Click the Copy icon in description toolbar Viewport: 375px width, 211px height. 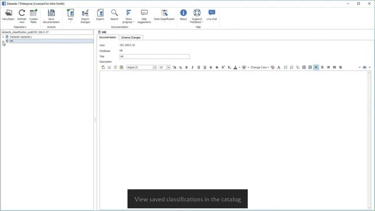click(x=115, y=67)
